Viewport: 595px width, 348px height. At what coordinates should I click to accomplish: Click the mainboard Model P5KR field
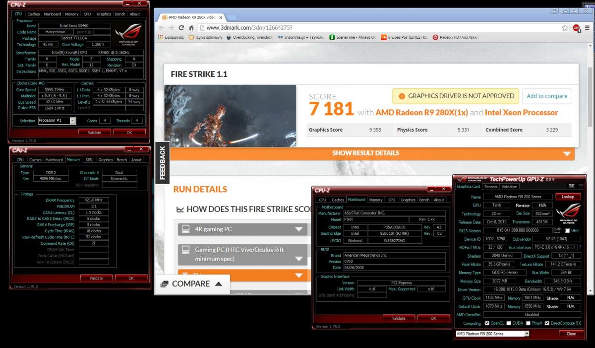click(x=375, y=219)
